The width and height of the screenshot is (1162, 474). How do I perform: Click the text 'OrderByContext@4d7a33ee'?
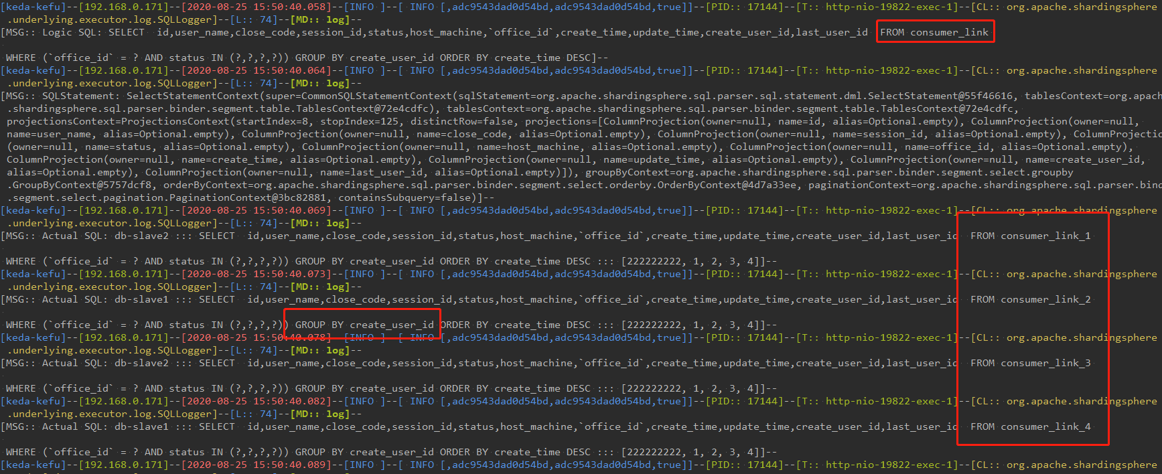click(727, 185)
